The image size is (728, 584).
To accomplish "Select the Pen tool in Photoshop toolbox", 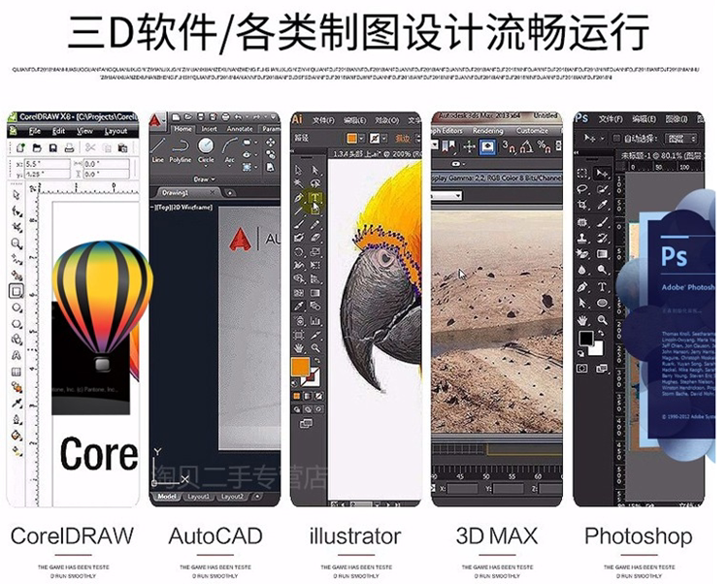I will 582,287.
